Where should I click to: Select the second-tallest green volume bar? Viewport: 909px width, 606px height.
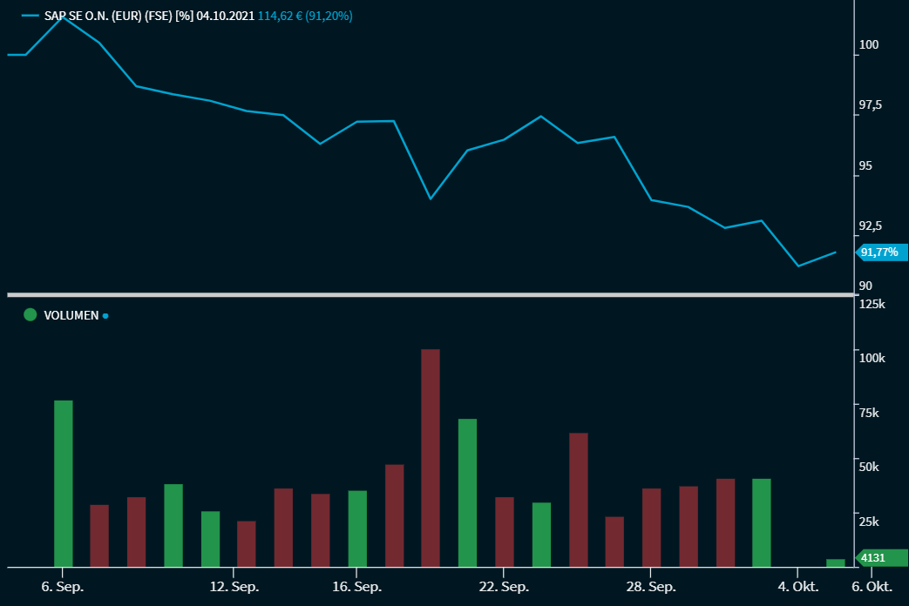467,492
